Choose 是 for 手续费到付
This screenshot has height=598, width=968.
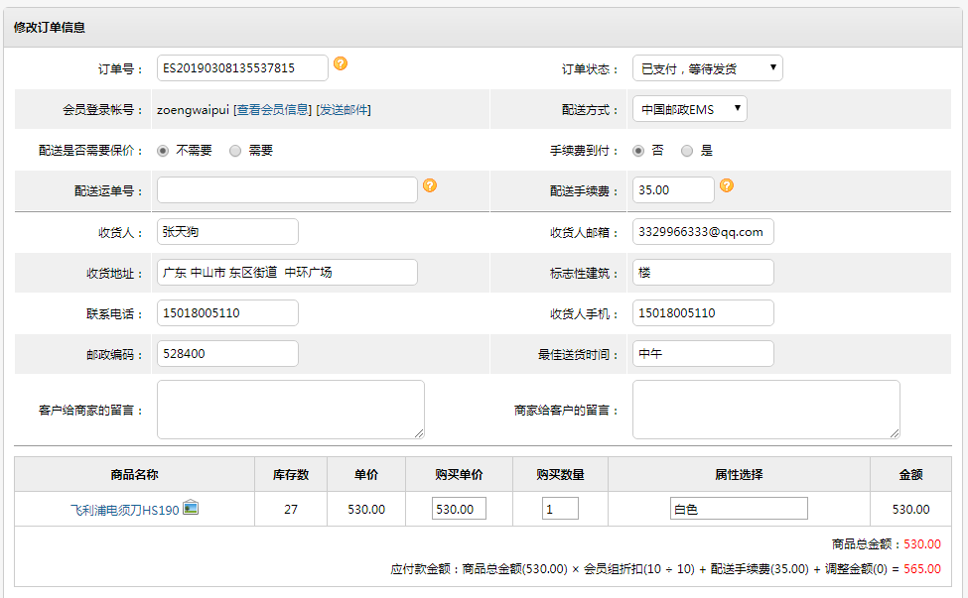coord(687,151)
